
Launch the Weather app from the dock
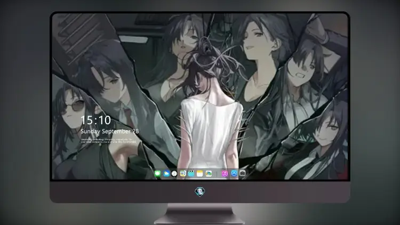pyautogui.click(x=166, y=174)
